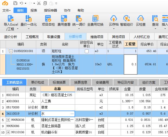This screenshot has width=168, height=137.
Task: Click the orange cloud application logo
Action: 5,3
